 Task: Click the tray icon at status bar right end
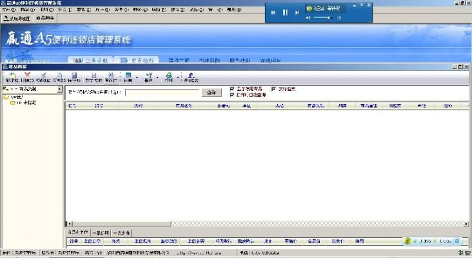(x=467, y=253)
